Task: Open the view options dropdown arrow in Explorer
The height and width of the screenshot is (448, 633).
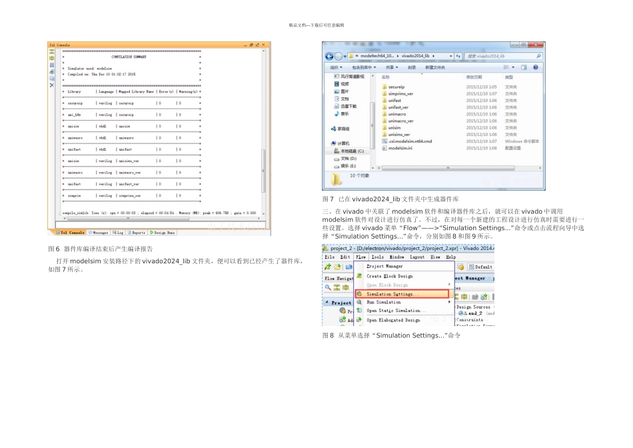Action: [x=513, y=67]
